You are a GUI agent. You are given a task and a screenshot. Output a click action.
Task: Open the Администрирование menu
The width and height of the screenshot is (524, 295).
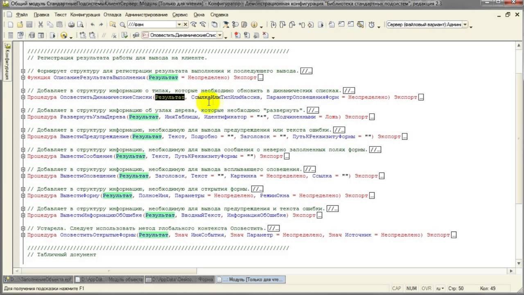coord(147,14)
